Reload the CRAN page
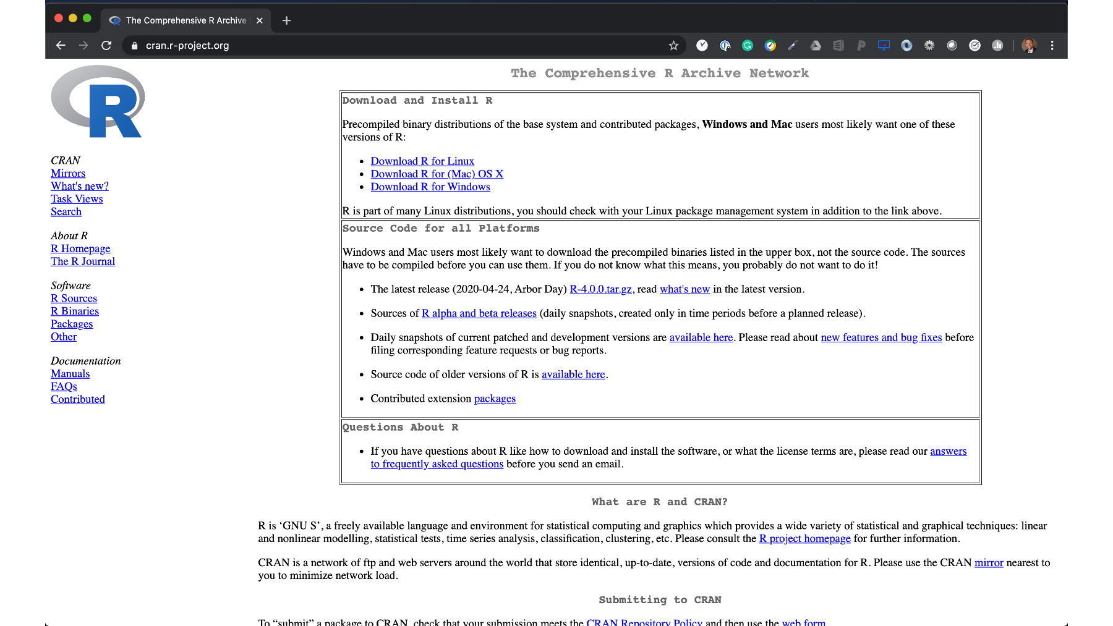Viewport: 1113px width, 626px height. 106,45
